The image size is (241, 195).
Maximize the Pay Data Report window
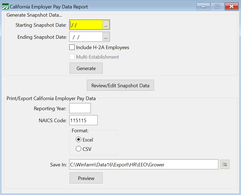[x=217, y=7]
